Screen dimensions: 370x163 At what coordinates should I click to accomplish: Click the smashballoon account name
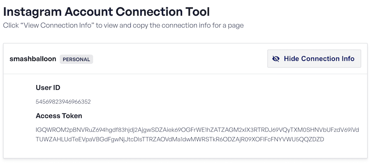click(x=33, y=59)
